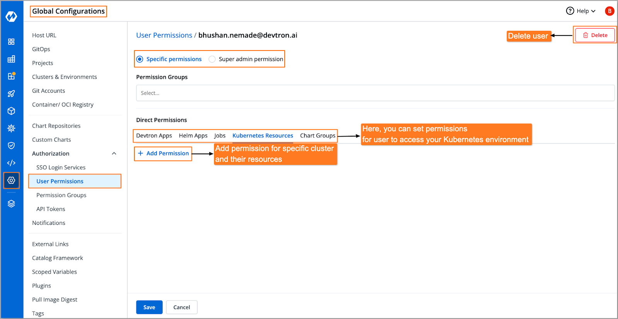Click the Devtron logo icon

(x=11, y=17)
